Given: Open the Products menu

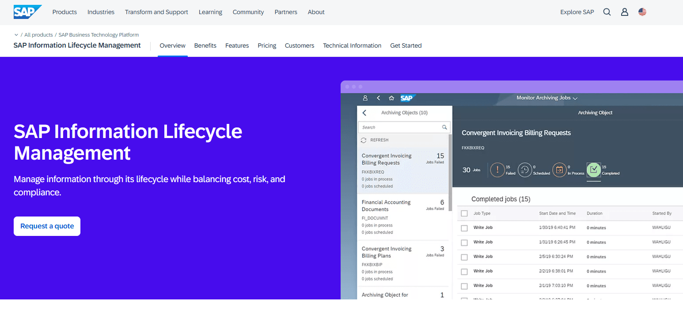Looking at the screenshot, I should click(x=65, y=12).
